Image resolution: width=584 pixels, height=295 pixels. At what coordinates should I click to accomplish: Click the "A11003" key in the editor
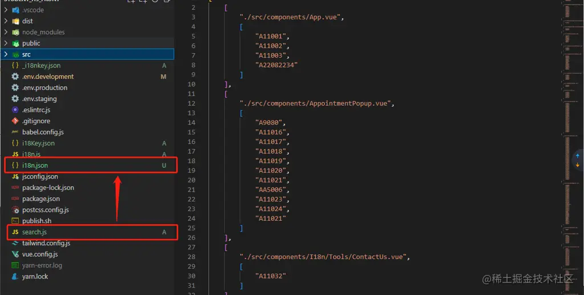click(x=270, y=55)
